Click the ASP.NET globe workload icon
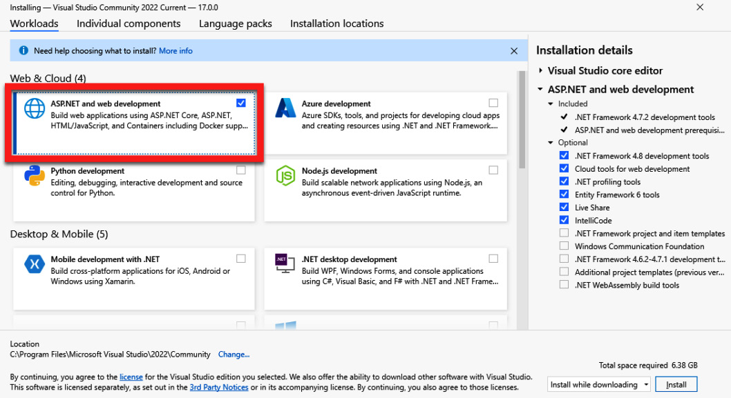731x398 pixels. pos(35,108)
